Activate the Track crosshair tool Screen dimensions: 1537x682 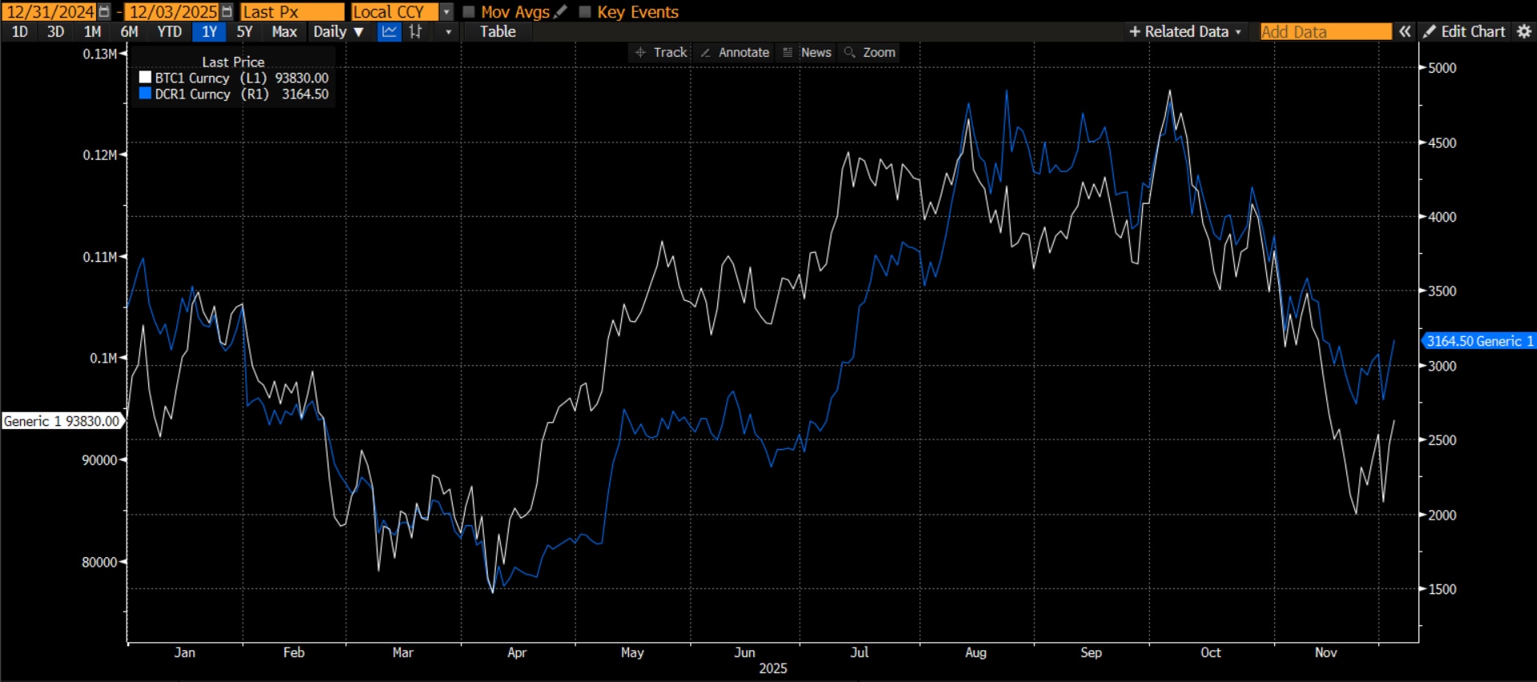(x=661, y=53)
